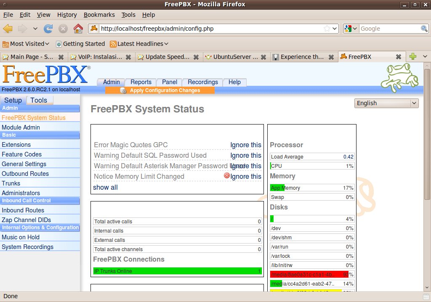
Task: Open the History menu
Action: pos(67,15)
